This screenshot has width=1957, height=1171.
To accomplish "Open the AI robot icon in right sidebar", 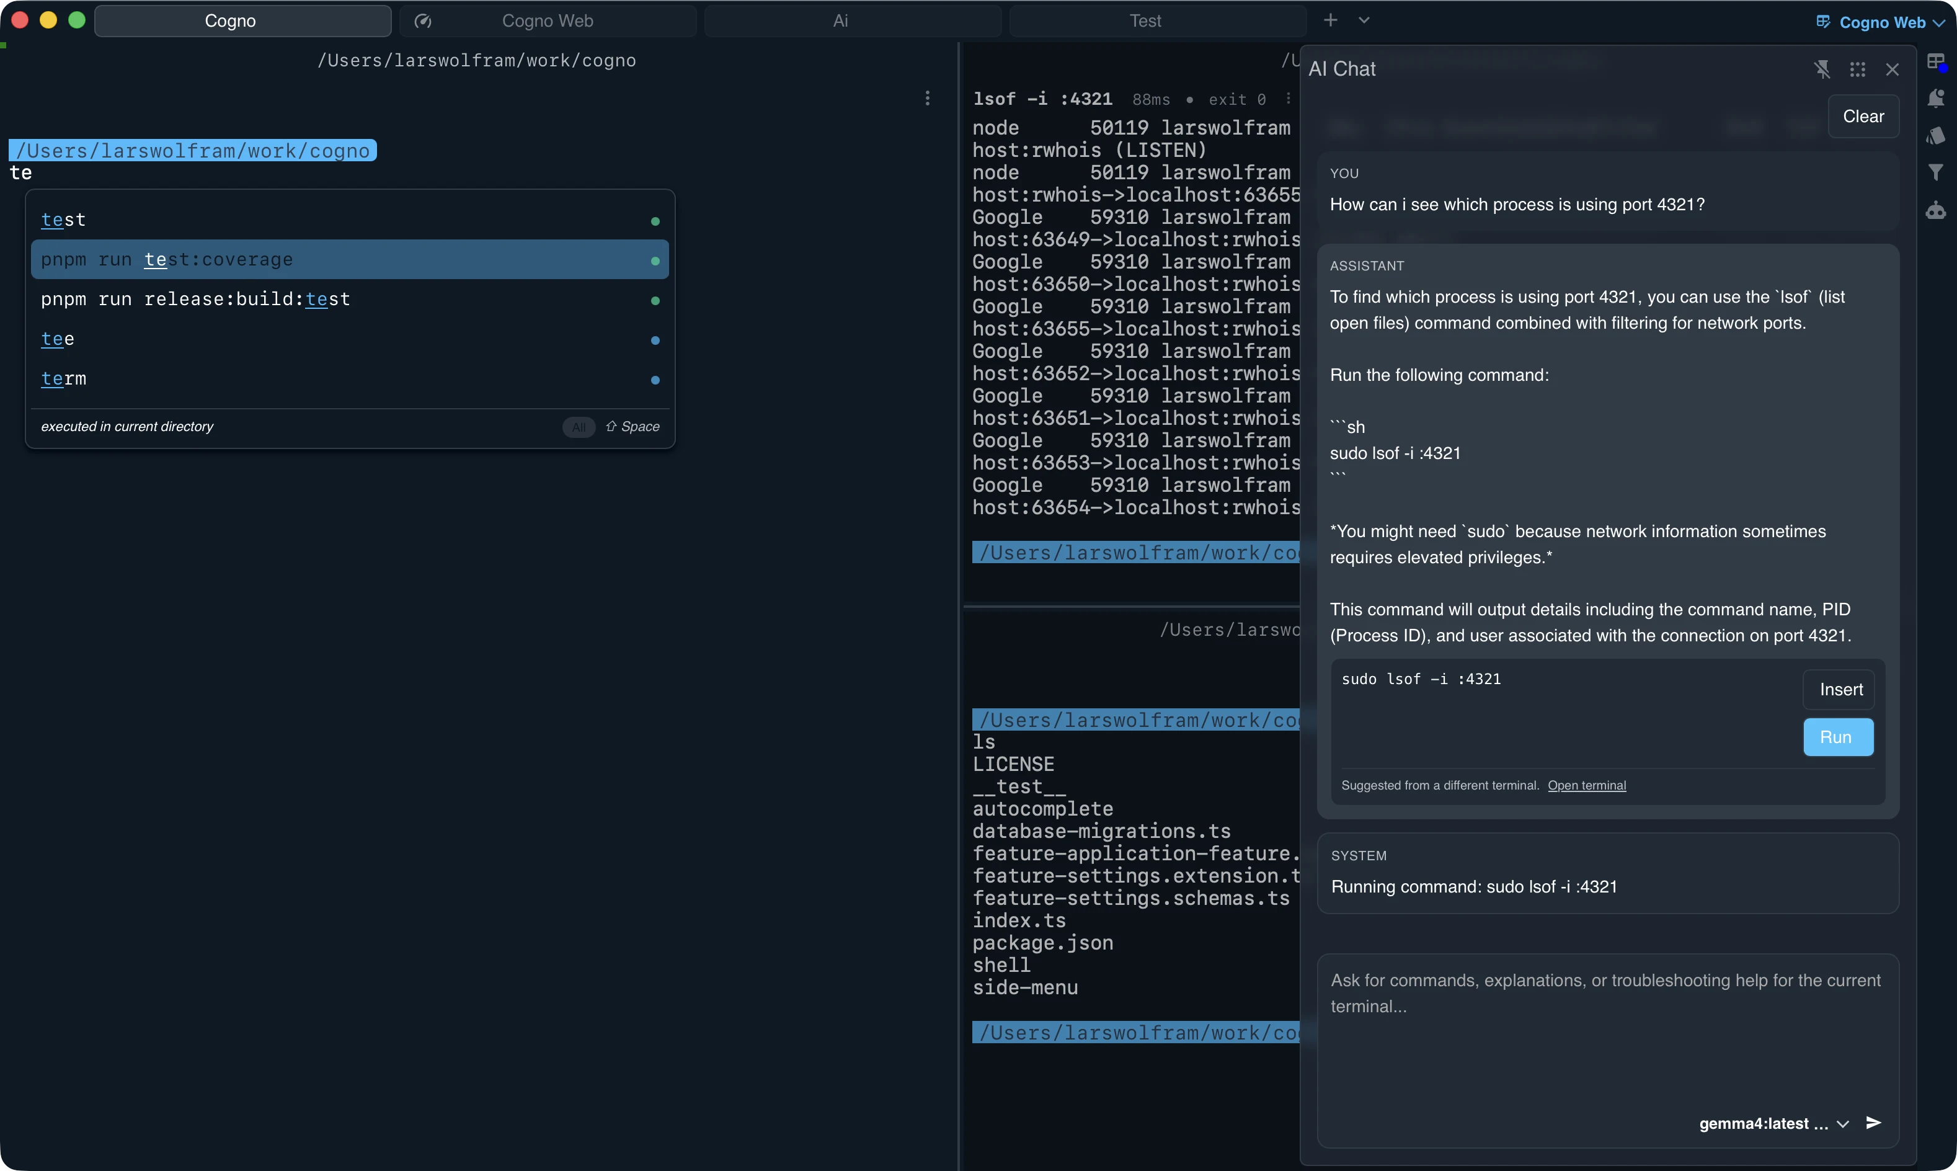I will [1937, 210].
